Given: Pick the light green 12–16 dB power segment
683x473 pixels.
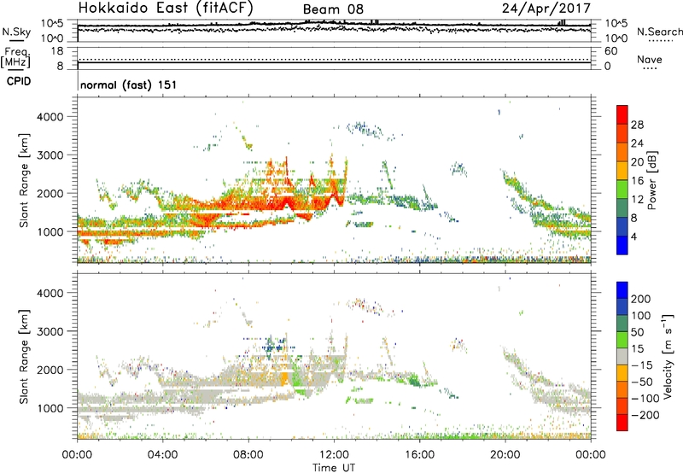Looking at the screenshot, I should (622, 190).
